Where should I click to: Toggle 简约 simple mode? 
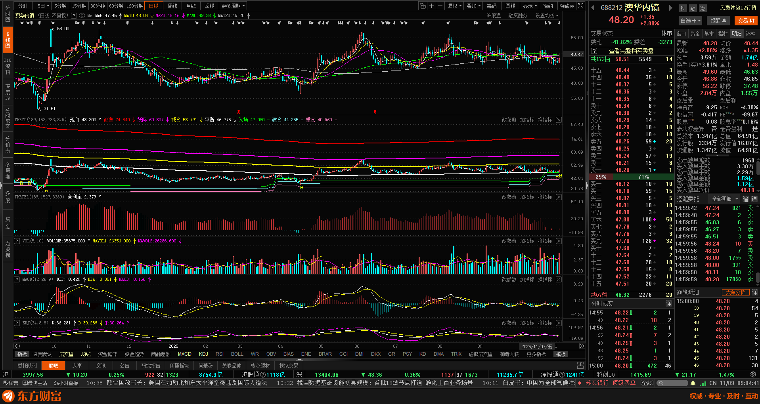tap(548, 6)
